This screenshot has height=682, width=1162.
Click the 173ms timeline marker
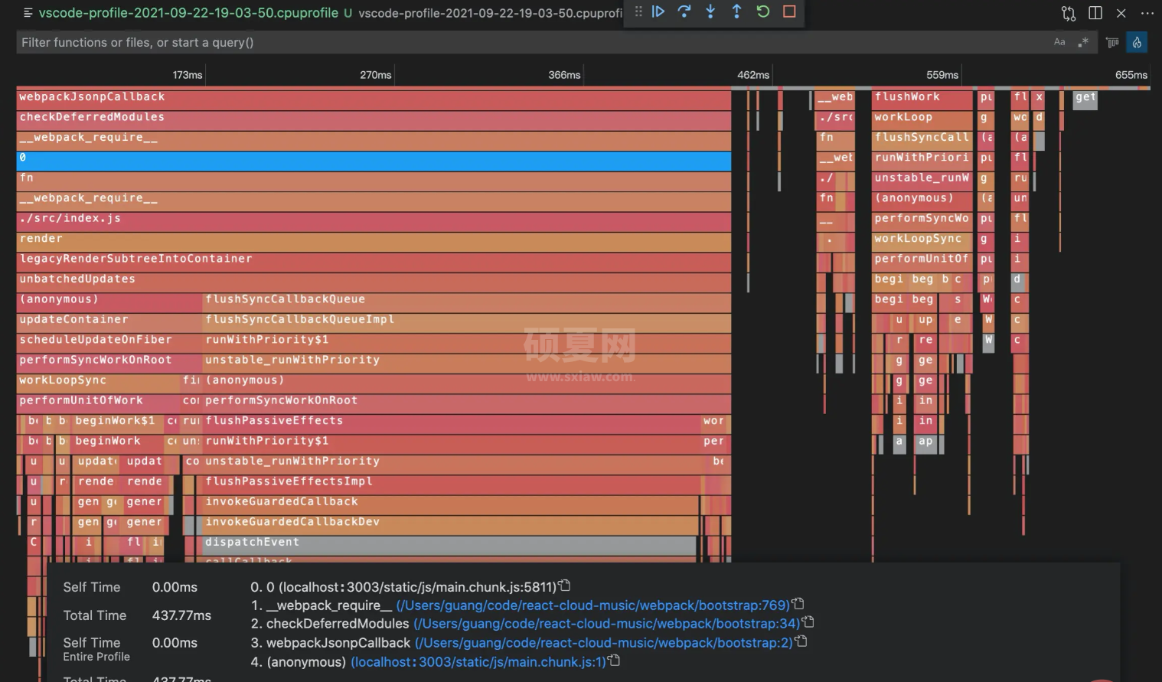[x=188, y=75]
